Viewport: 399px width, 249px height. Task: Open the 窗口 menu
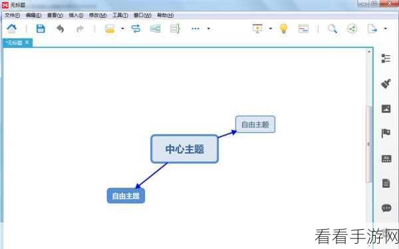click(142, 15)
